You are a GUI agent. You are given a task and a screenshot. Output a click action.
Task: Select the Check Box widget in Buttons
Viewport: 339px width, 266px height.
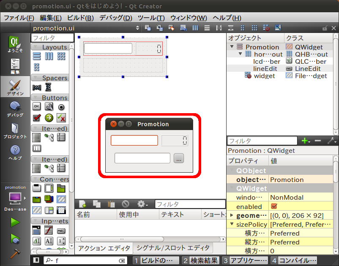tap(37, 117)
